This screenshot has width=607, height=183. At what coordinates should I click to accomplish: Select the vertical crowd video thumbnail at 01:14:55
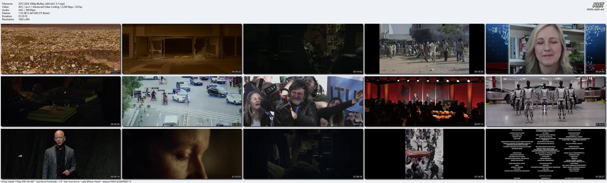(x=425, y=154)
